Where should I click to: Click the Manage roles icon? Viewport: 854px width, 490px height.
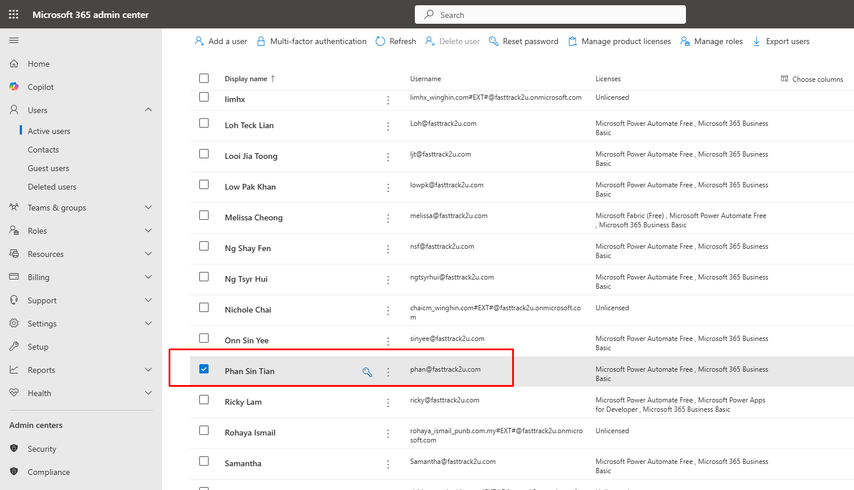click(x=685, y=41)
